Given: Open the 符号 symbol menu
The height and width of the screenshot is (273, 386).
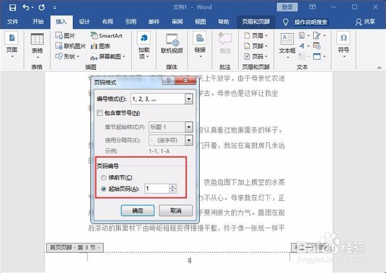Looking at the screenshot, I should 344,46.
